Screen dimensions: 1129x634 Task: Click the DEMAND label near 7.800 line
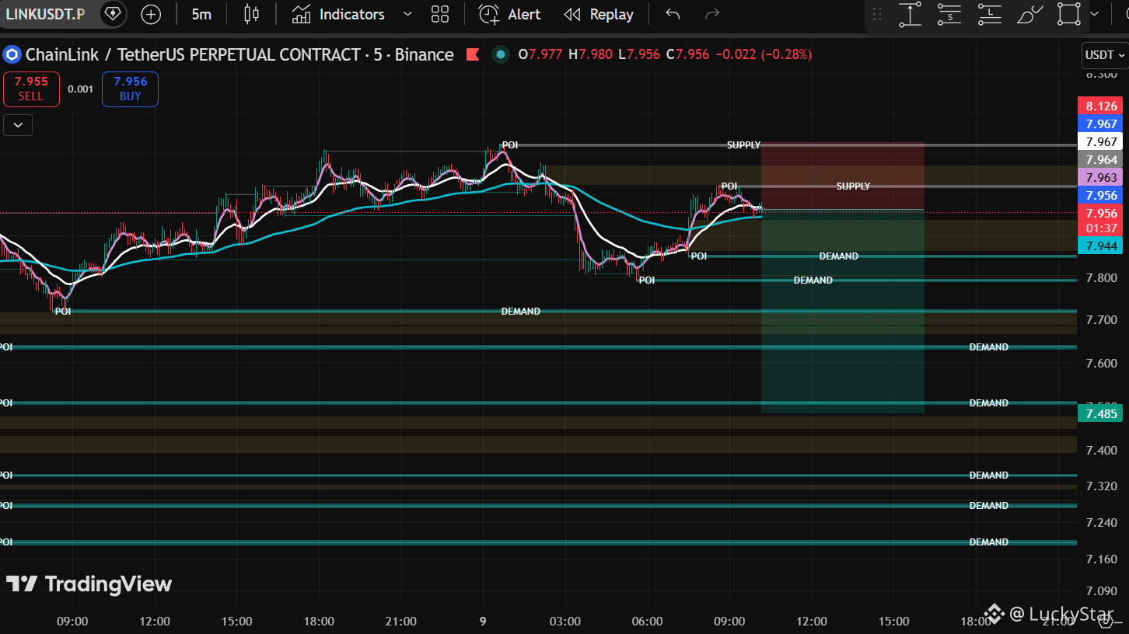tap(813, 280)
